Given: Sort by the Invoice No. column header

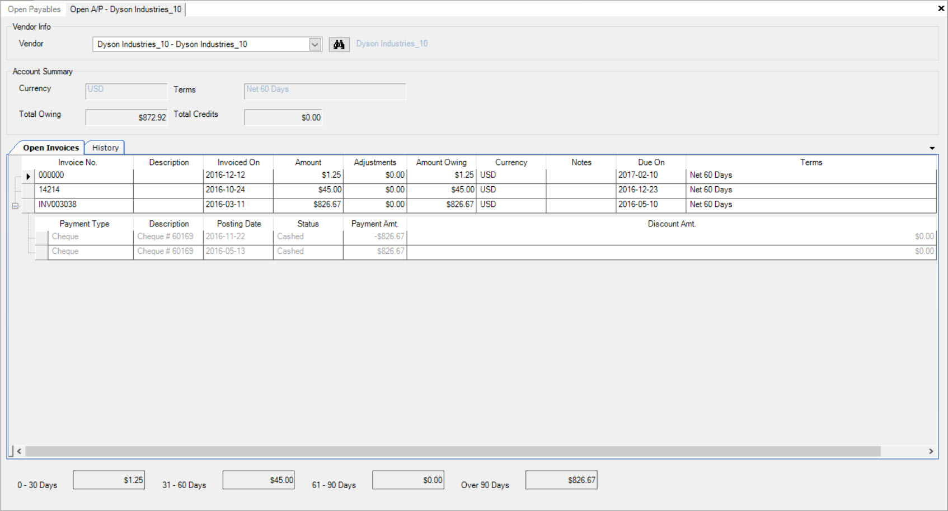Looking at the screenshot, I should click(78, 162).
